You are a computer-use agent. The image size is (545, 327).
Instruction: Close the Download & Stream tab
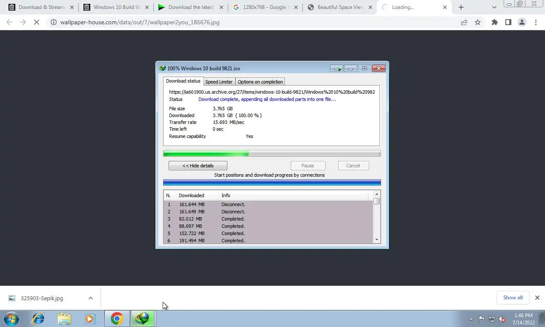[72, 7]
